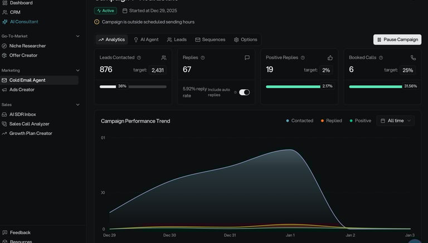The image size is (428, 243).
Task: Open the AI Consultant sidebar item
Action: click(x=23, y=22)
